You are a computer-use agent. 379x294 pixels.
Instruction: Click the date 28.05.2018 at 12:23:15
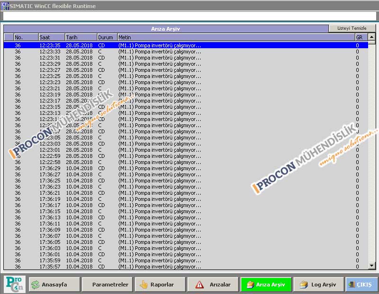click(x=79, y=107)
